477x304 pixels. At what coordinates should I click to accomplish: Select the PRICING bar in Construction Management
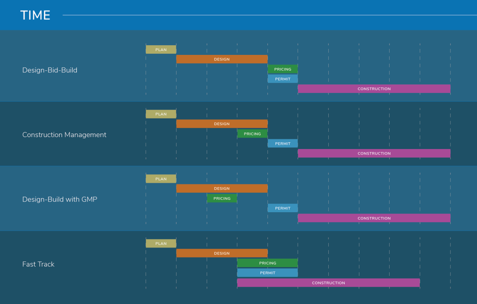[252, 134]
